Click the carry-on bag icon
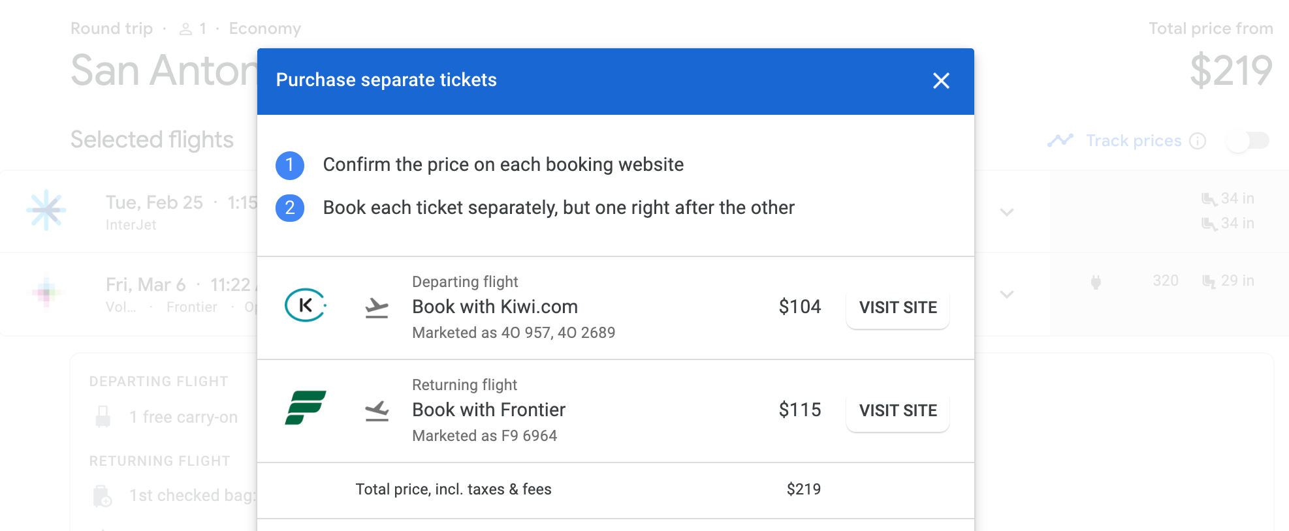This screenshot has height=531, width=1289. pos(103,417)
